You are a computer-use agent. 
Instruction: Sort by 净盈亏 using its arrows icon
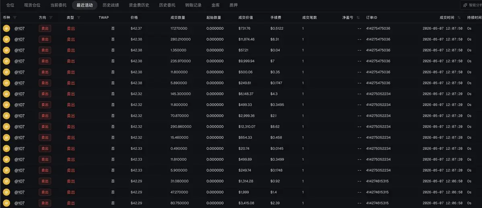tap(358, 18)
